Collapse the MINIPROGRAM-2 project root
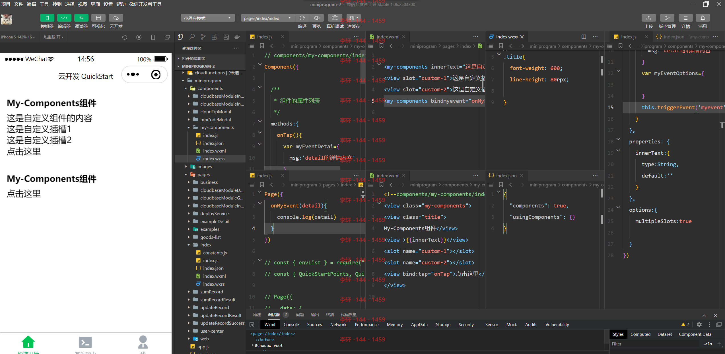 [210, 66]
